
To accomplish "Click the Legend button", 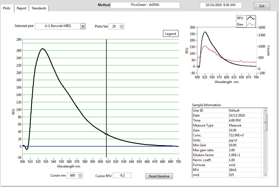I will pos(170,34).
